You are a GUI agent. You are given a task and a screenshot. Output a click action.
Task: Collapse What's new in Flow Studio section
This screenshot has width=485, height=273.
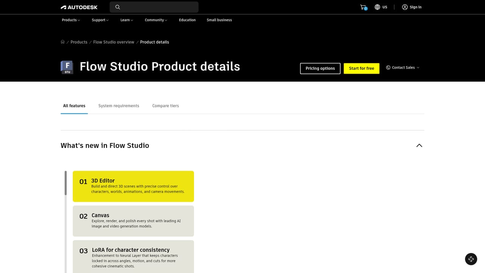pos(419,146)
